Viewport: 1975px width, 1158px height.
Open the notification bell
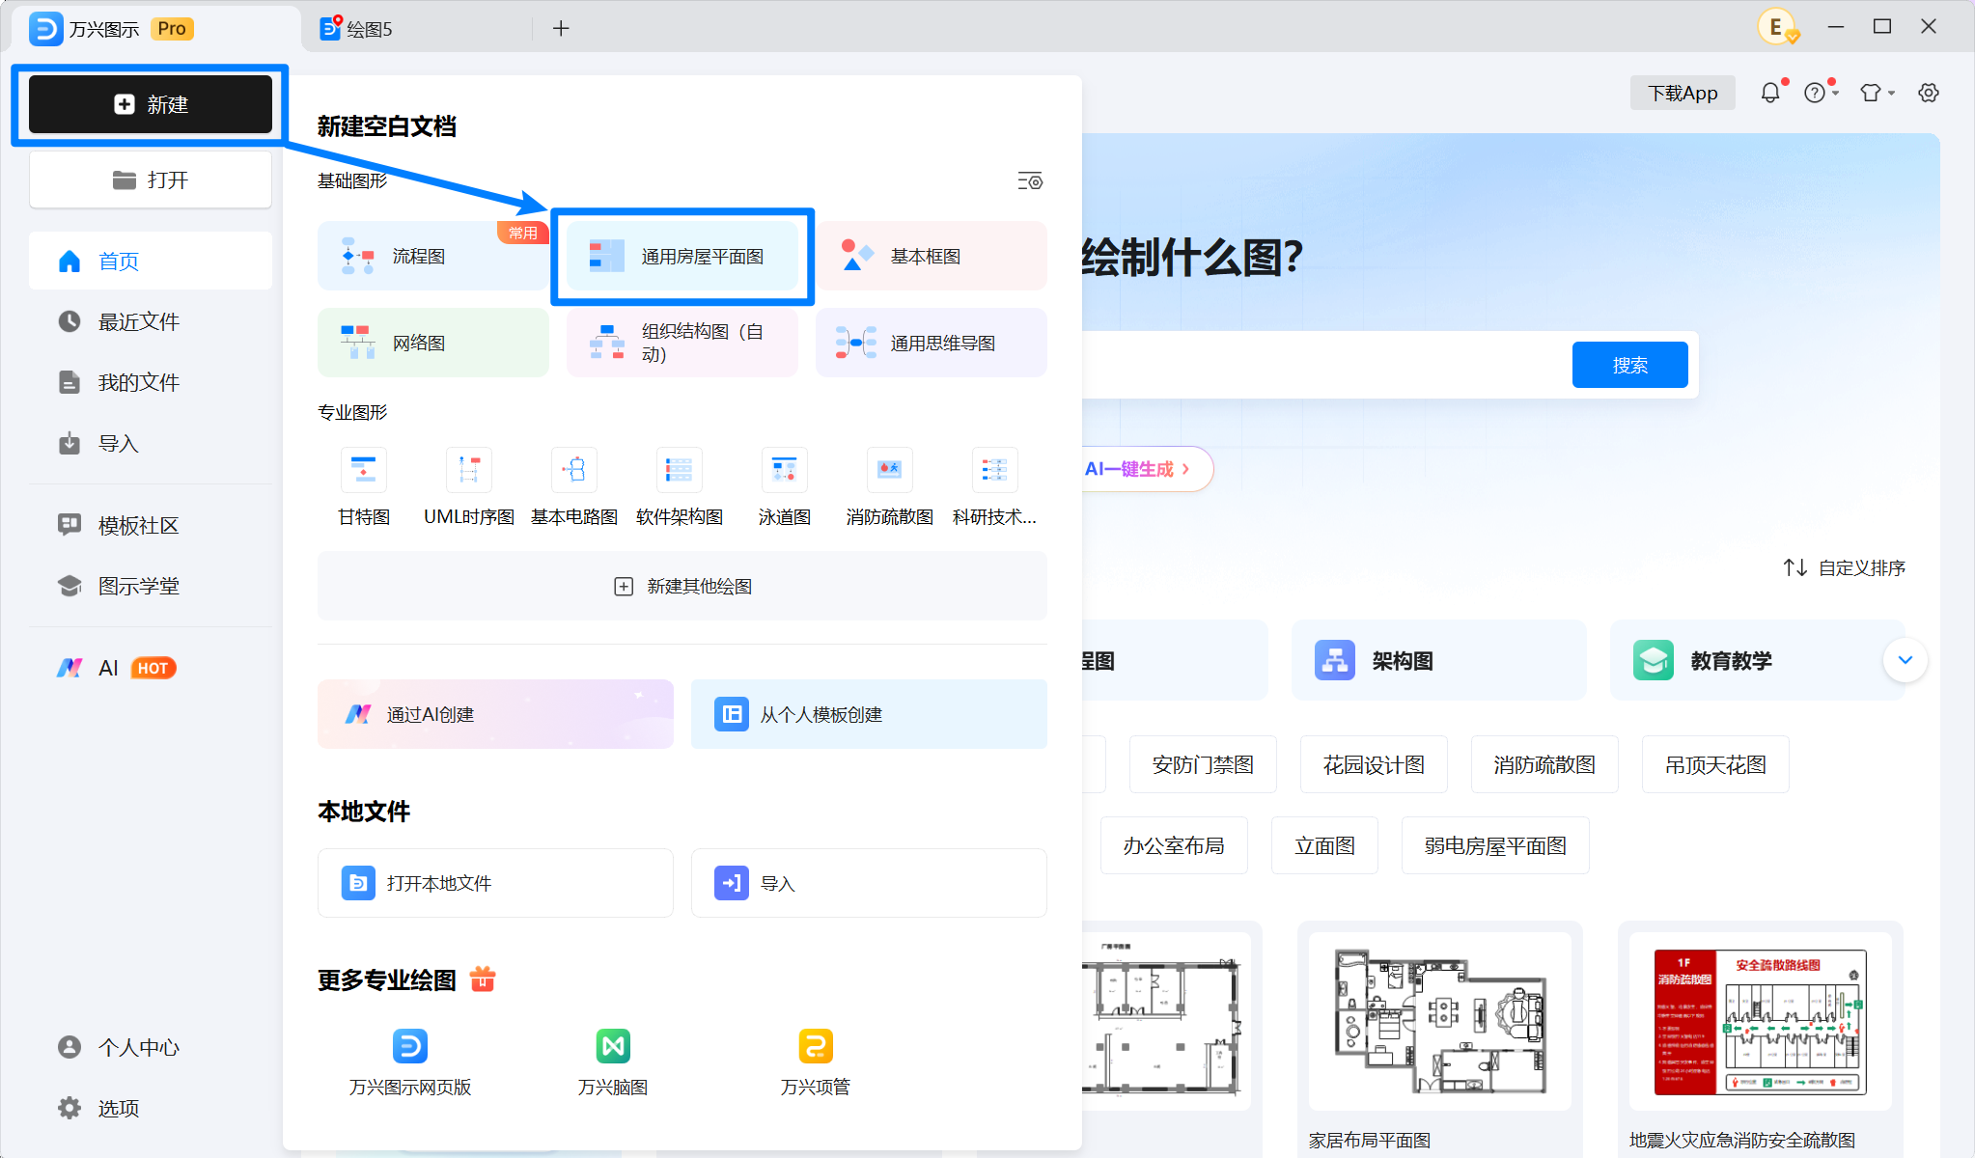coord(1770,93)
